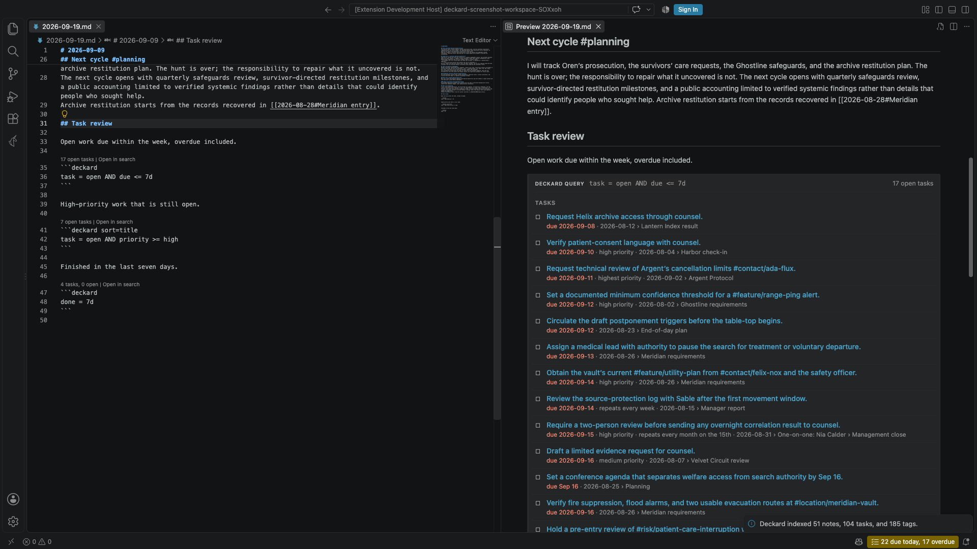Switch to Preview 2026-09-19.md tab
977x549 pixels.
point(553,26)
